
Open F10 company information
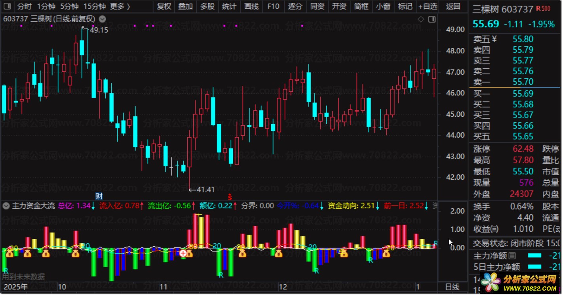(x=273, y=6)
